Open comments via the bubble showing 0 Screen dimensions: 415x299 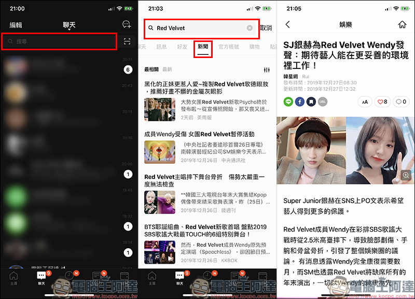401,102
